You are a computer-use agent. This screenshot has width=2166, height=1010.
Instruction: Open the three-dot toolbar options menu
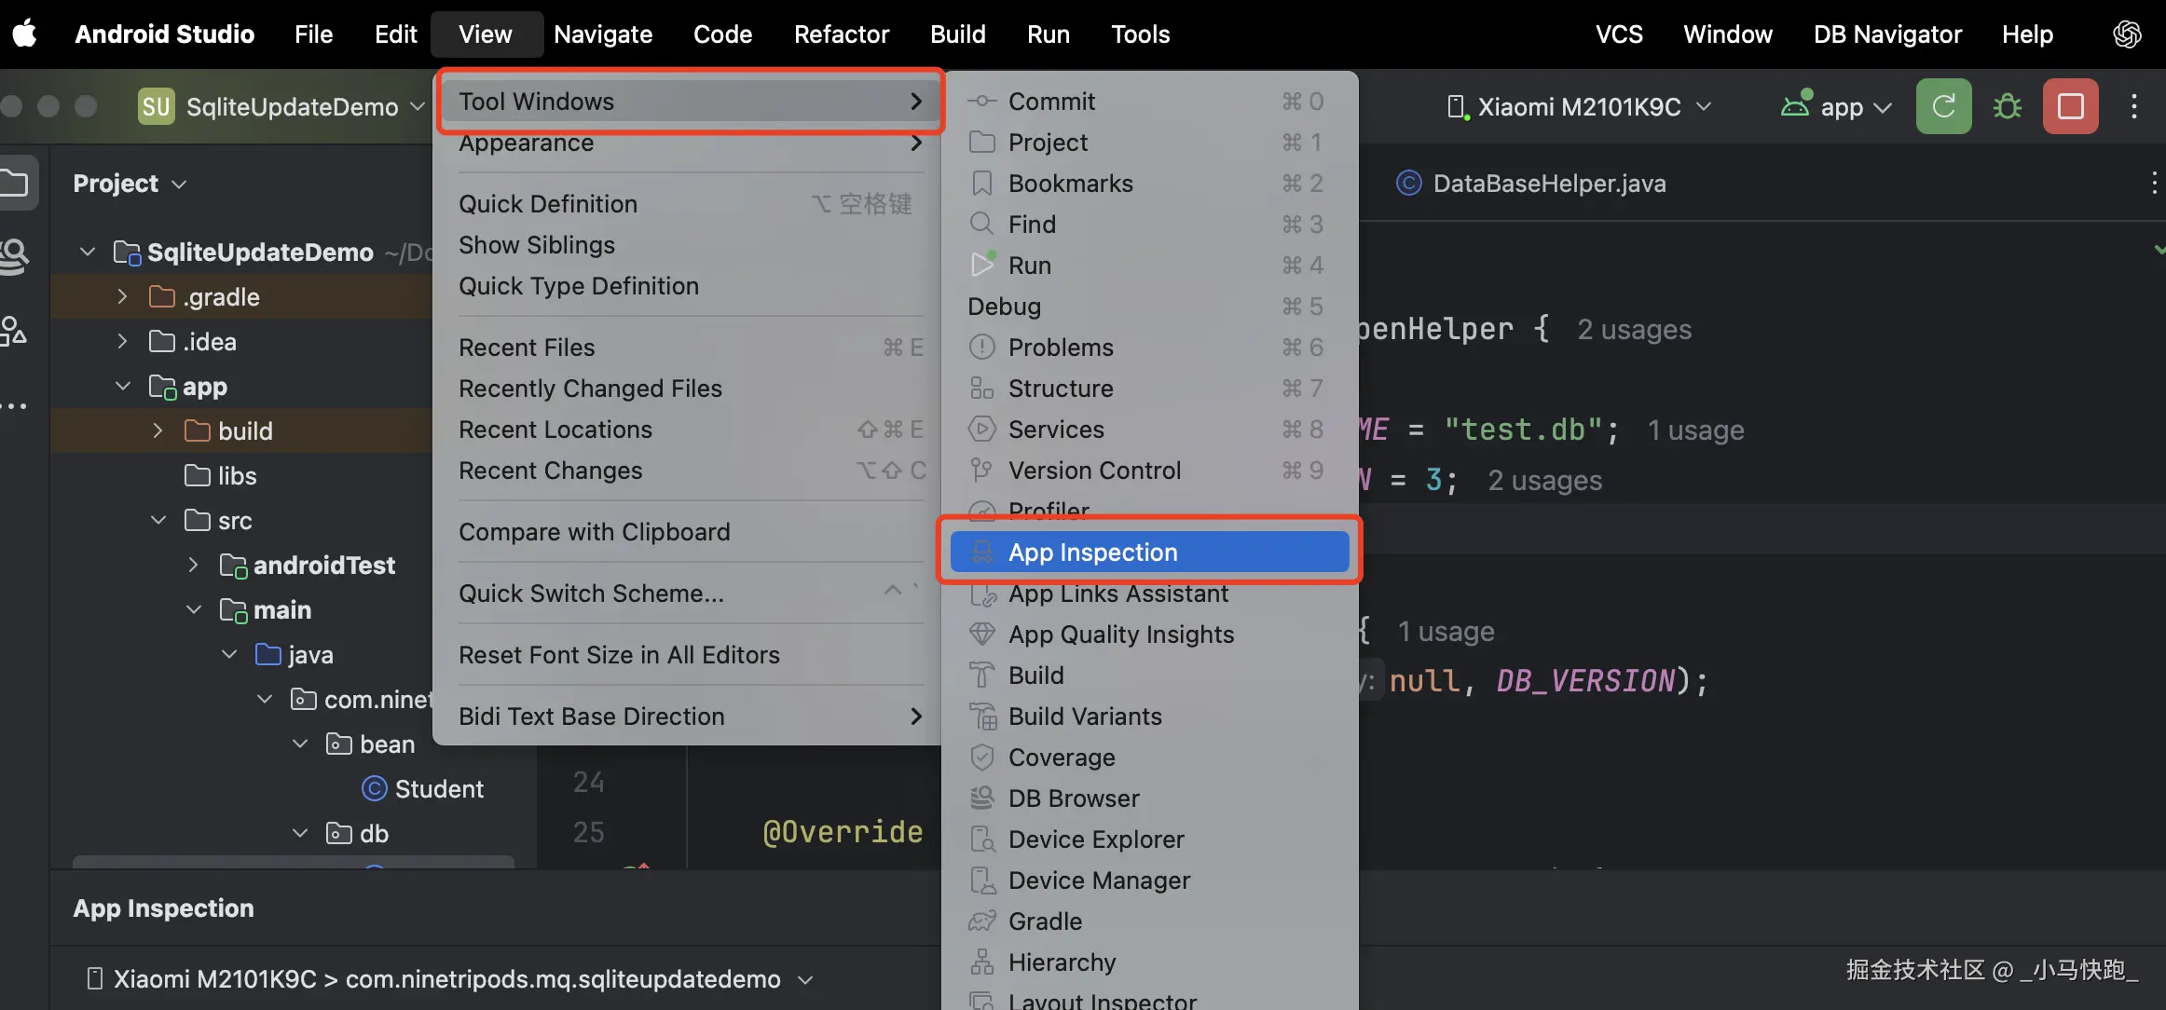2133,106
